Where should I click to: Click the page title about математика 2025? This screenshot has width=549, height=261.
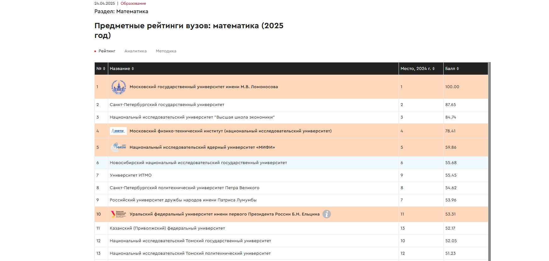point(189,30)
